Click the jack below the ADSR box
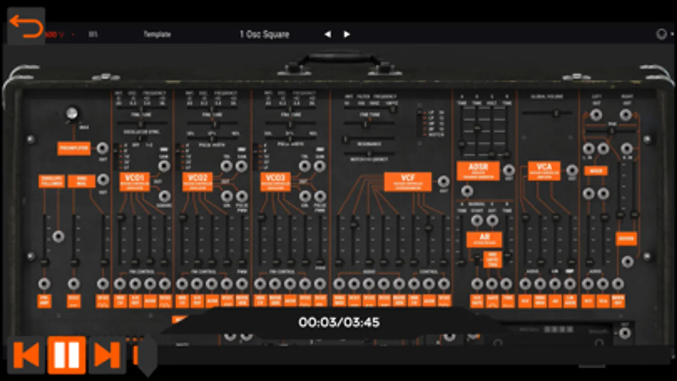 pyautogui.click(x=467, y=191)
